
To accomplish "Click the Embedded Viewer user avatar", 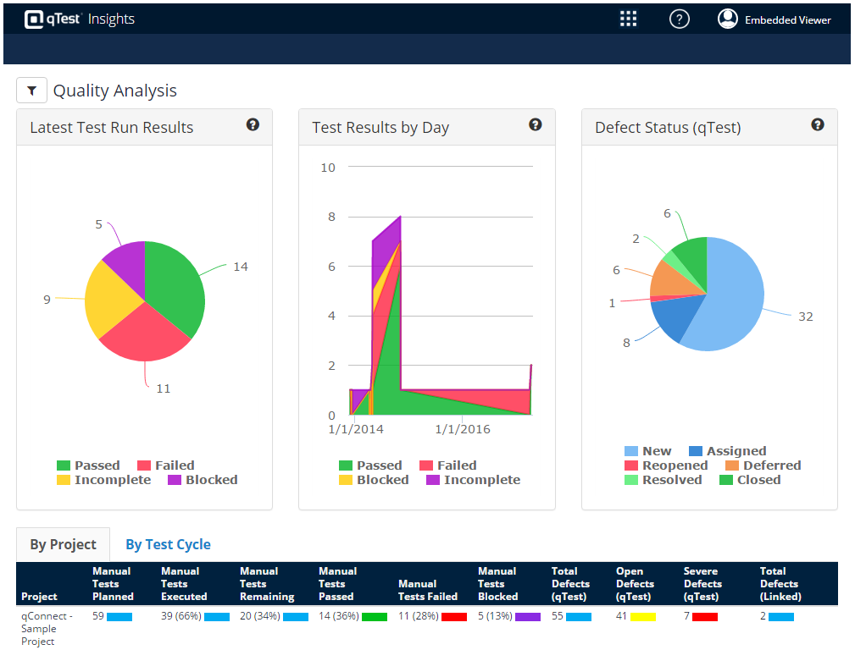I will tap(727, 19).
